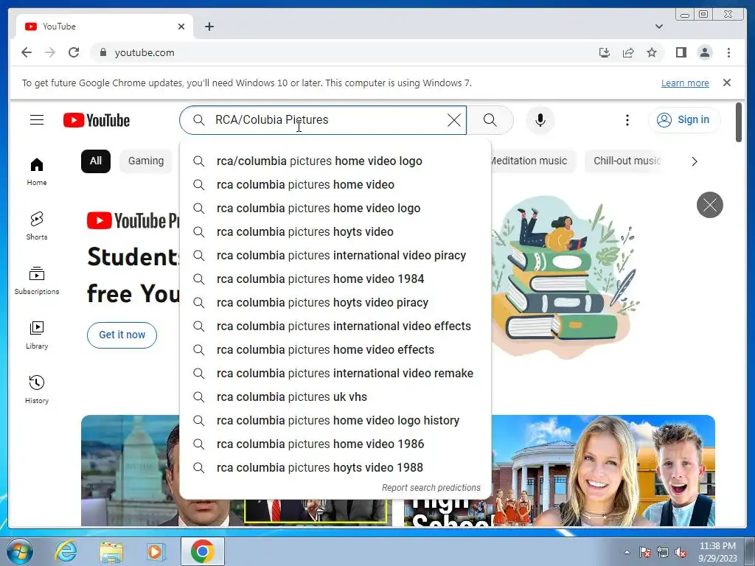Pick 'rca columbia pictures international video piracy'
Viewport: 755px width, 566px height.
pos(335,255)
